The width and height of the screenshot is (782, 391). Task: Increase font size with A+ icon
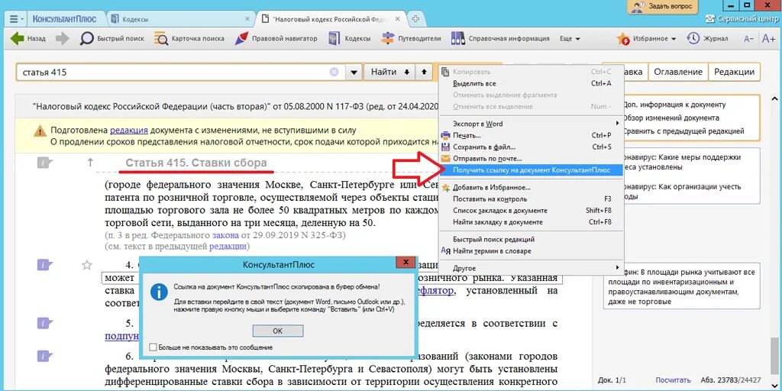pyautogui.click(x=768, y=39)
